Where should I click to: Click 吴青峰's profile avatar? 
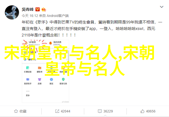pos(12,12)
